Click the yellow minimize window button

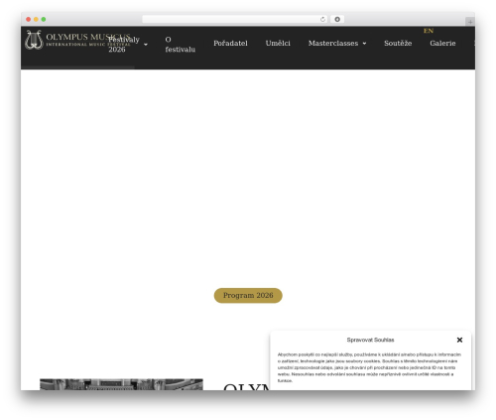36,20
